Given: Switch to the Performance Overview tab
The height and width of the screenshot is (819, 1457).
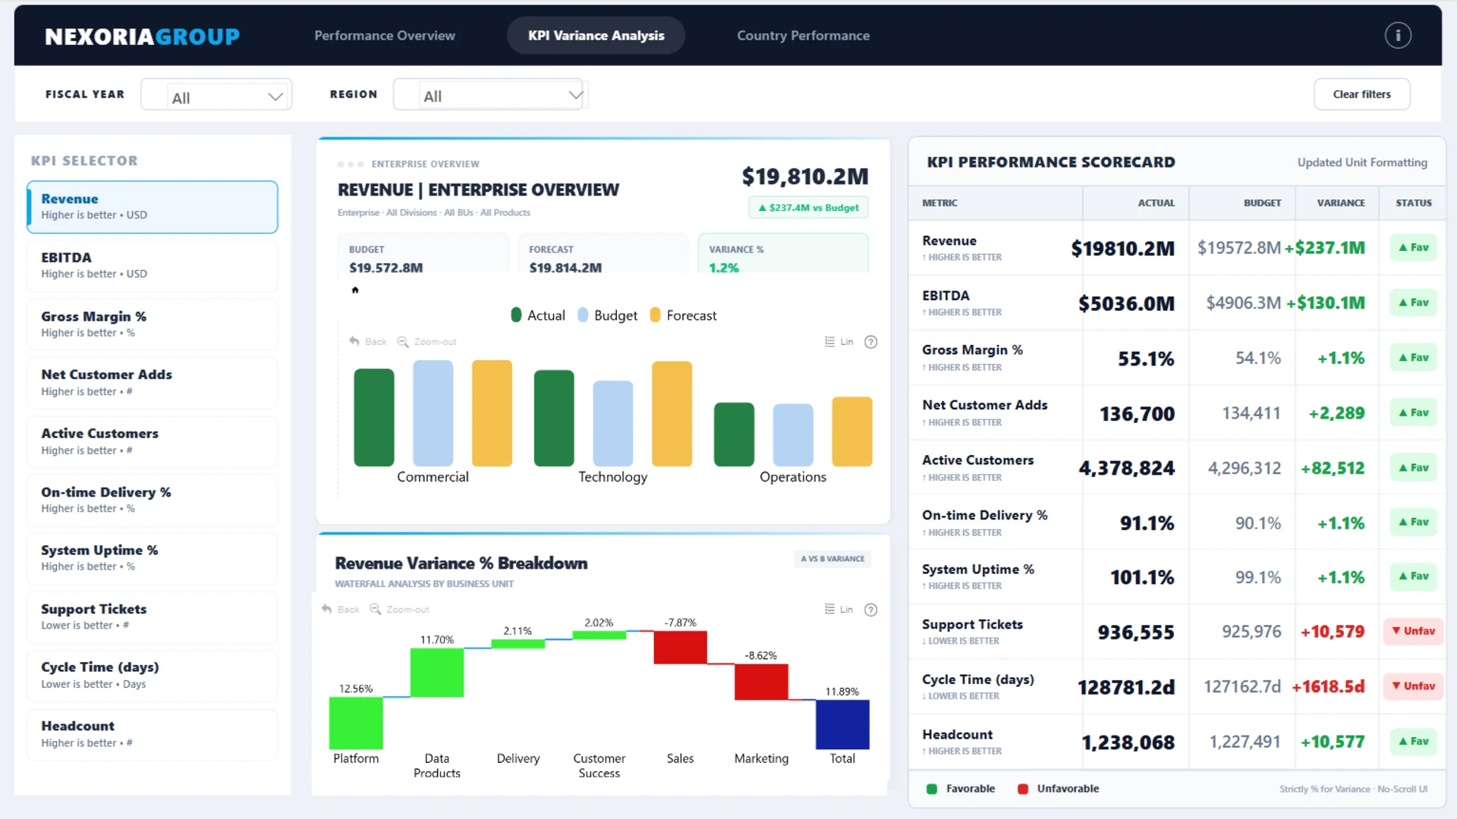Looking at the screenshot, I should [385, 36].
